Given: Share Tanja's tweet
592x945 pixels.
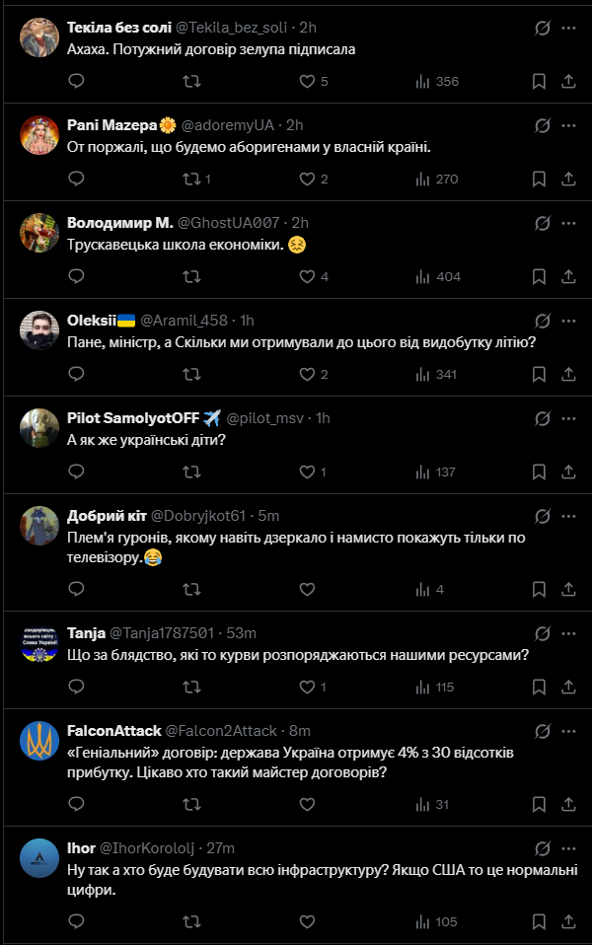Looking at the screenshot, I should point(567,687).
